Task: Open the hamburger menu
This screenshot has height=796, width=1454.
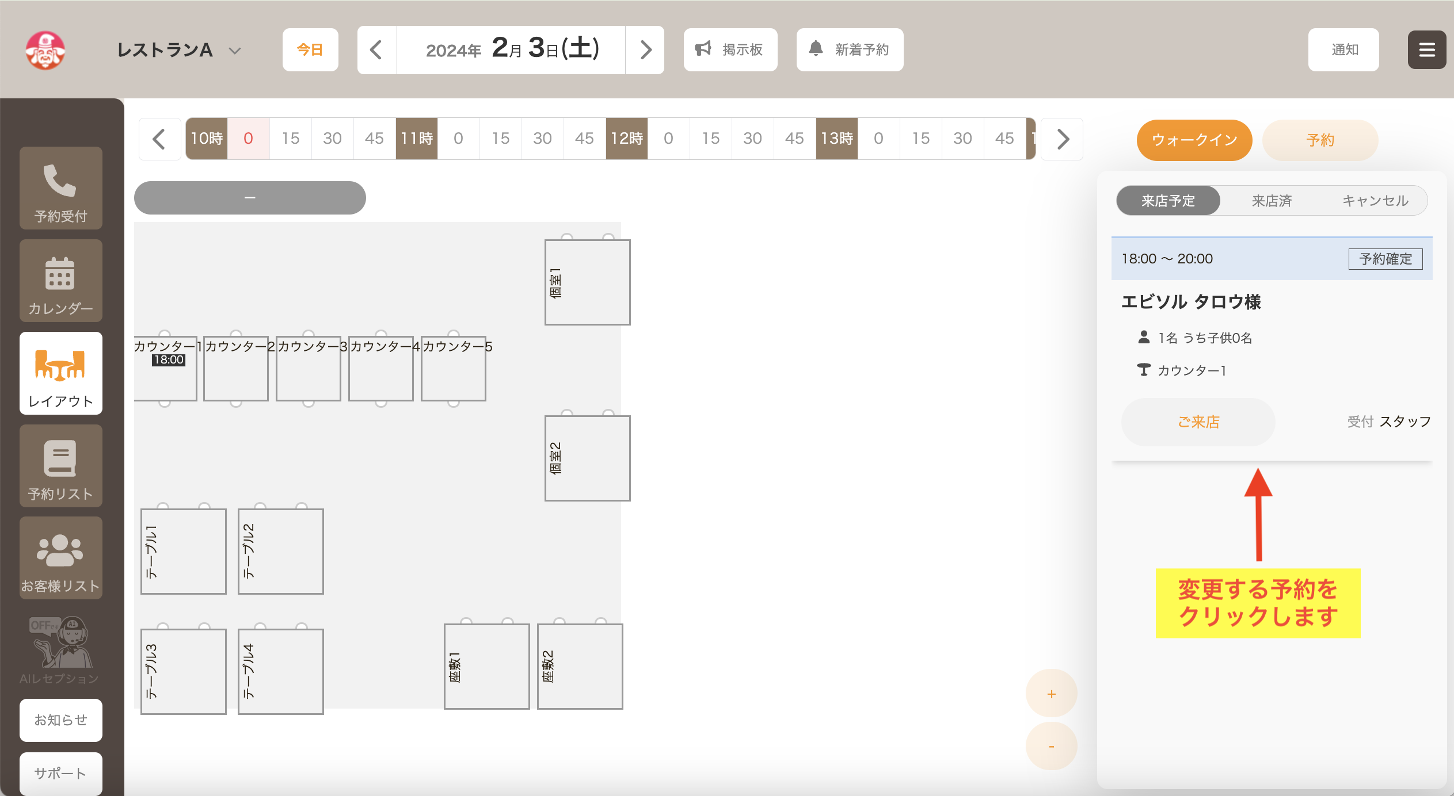Action: [1427, 50]
